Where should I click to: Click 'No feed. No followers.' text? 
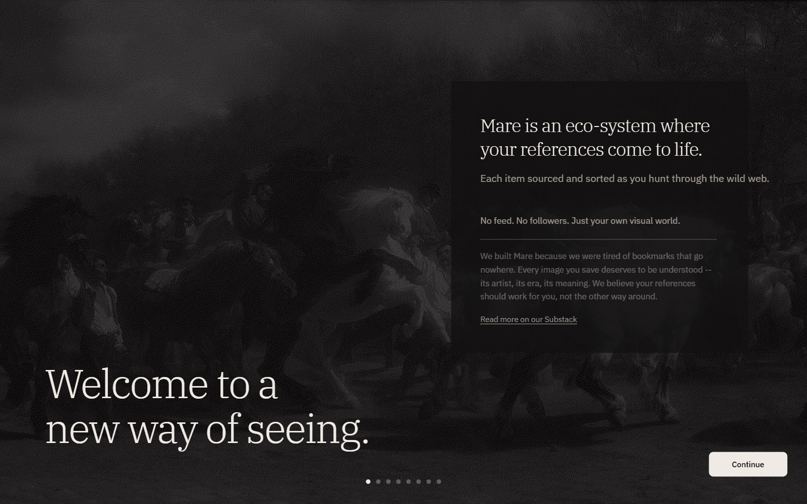click(x=580, y=221)
